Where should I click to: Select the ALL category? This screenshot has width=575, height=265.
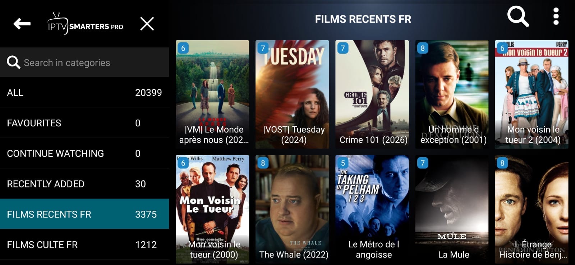click(x=84, y=93)
